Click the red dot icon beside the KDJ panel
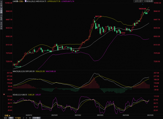The height and width of the screenshot is (119, 163). click(x=4, y=94)
